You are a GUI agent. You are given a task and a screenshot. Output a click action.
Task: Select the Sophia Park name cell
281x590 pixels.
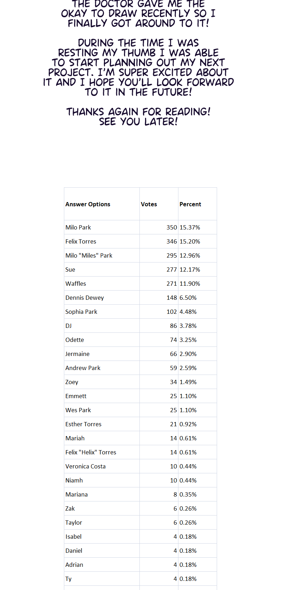(x=81, y=312)
